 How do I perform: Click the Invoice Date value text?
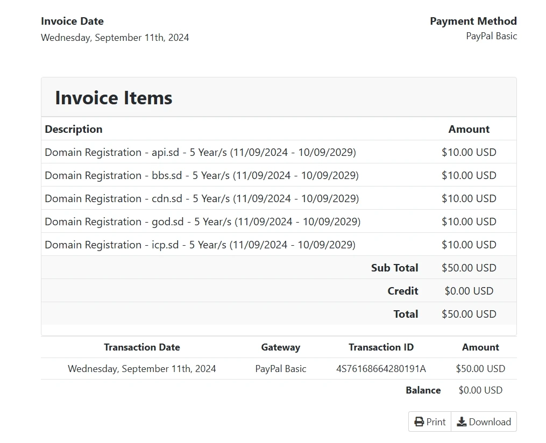tap(115, 38)
